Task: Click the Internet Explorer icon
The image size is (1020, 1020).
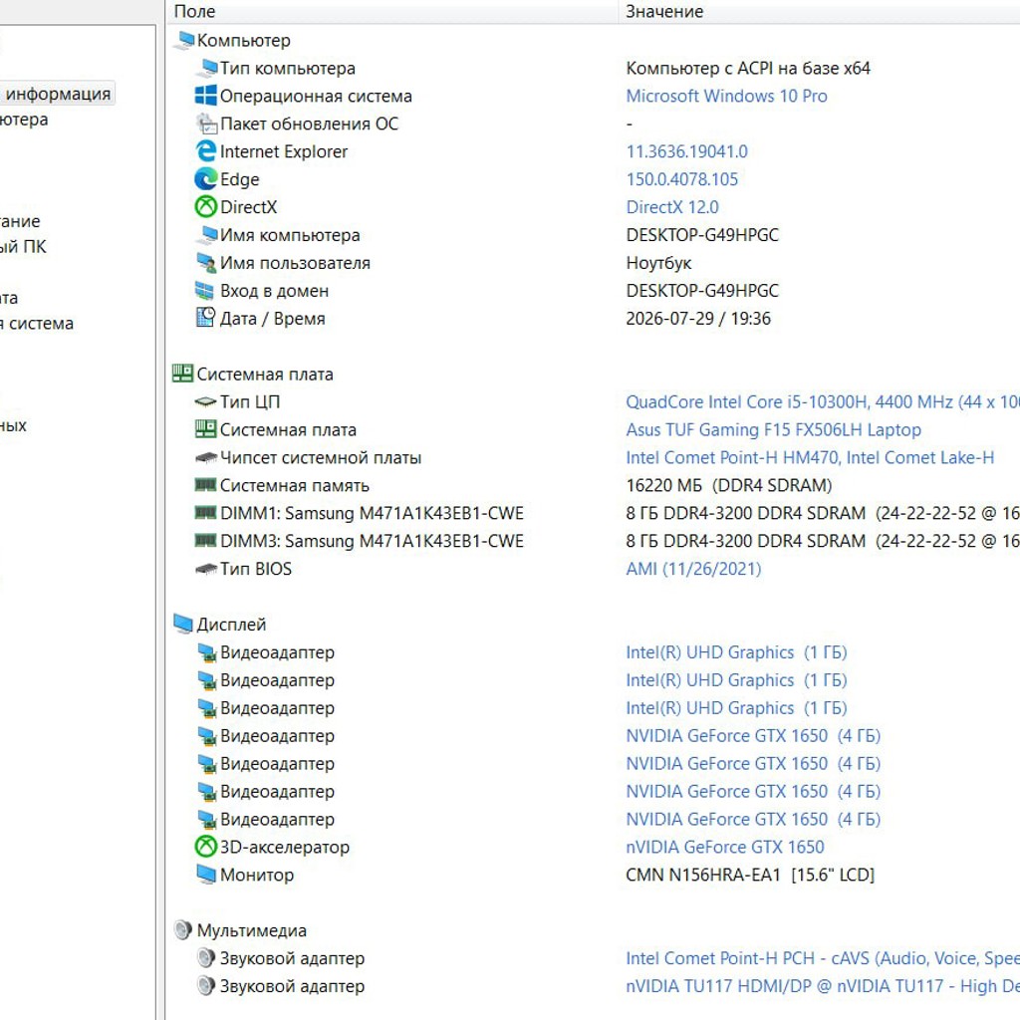Action: point(206,151)
